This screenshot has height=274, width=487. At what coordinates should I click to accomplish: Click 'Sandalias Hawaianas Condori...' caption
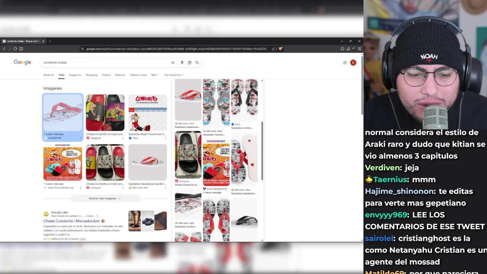coord(147,184)
